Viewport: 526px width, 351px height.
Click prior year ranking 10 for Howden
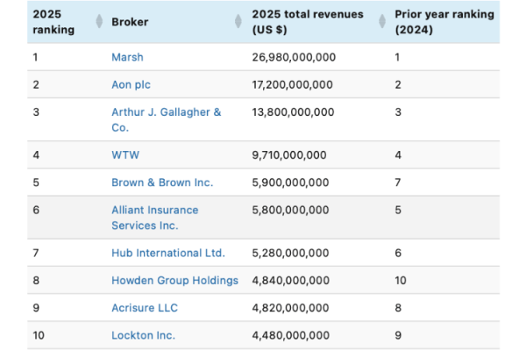point(401,281)
